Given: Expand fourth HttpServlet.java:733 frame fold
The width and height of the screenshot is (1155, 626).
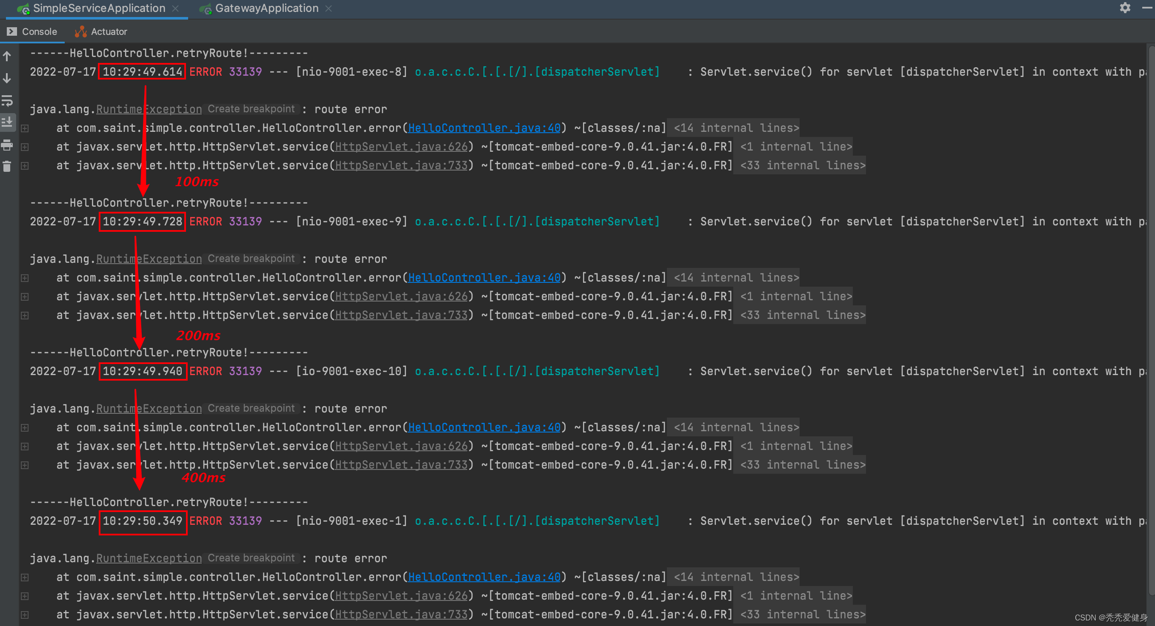Looking at the screenshot, I should pos(25,615).
